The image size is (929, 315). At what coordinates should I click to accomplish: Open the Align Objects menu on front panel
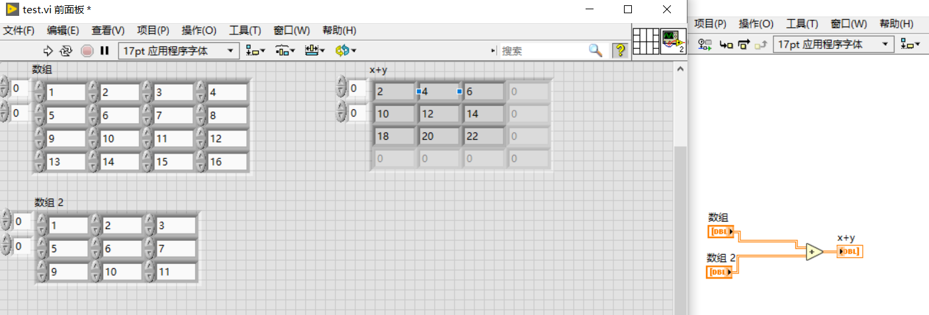click(255, 50)
